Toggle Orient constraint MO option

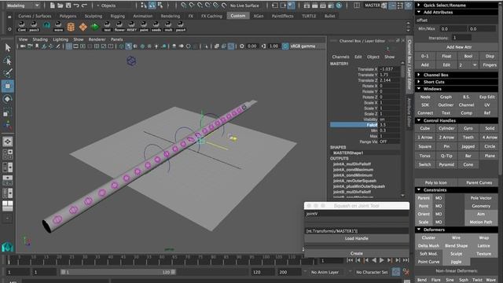[x=439, y=214]
